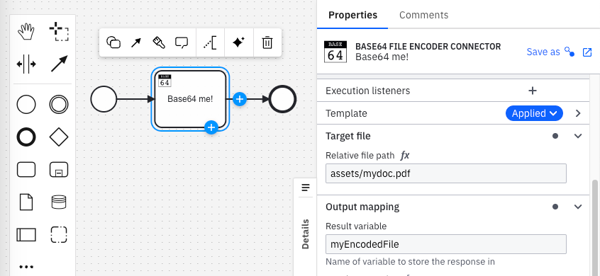Create an expanded subprocess from palette

click(x=59, y=170)
